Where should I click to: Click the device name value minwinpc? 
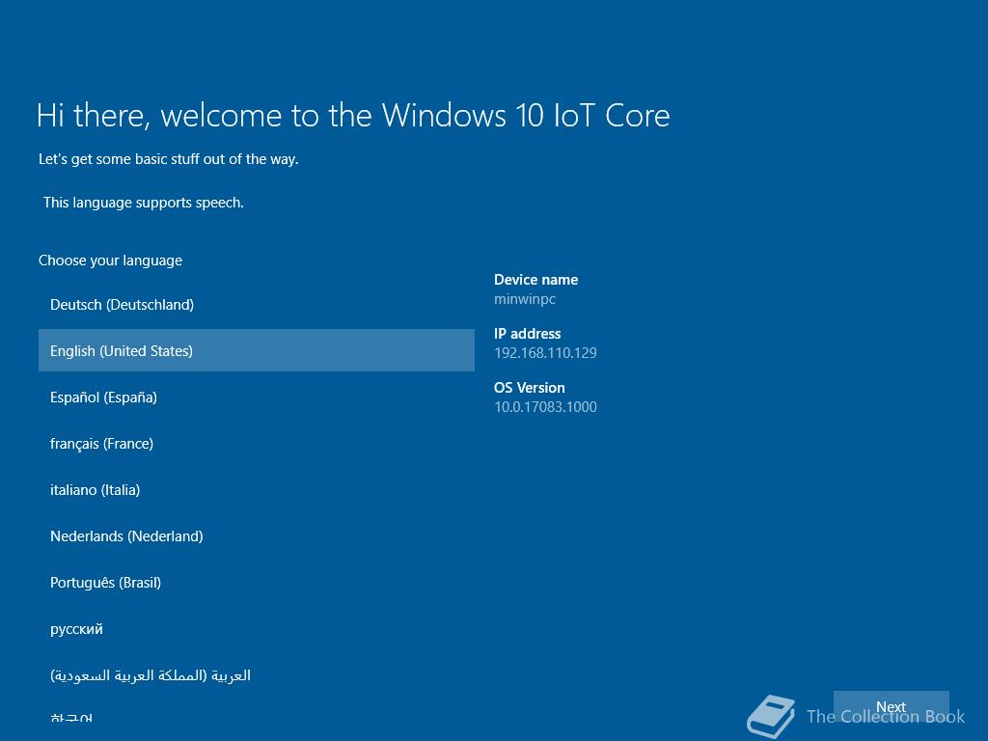click(x=524, y=299)
